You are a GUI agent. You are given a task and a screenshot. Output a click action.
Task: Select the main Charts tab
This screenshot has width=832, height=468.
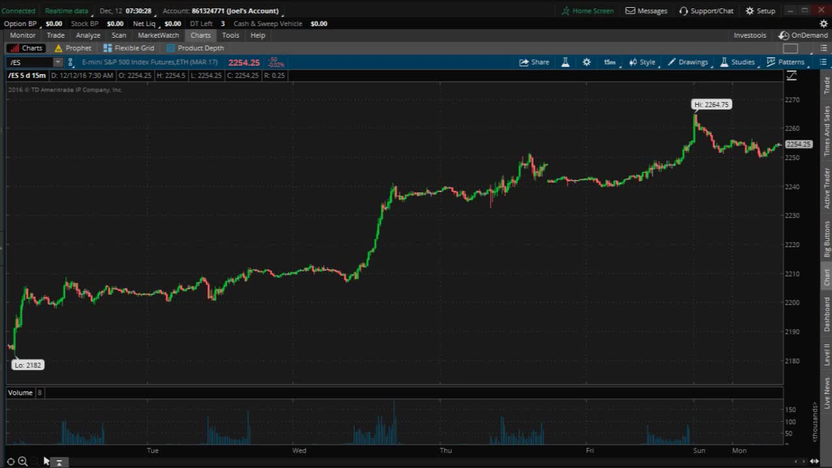201,35
